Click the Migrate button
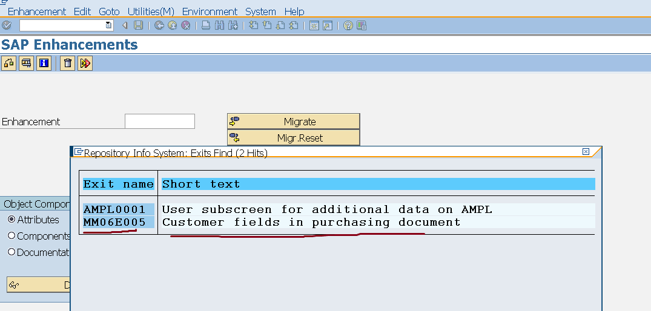This screenshot has height=311, width=651. (x=294, y=122)
